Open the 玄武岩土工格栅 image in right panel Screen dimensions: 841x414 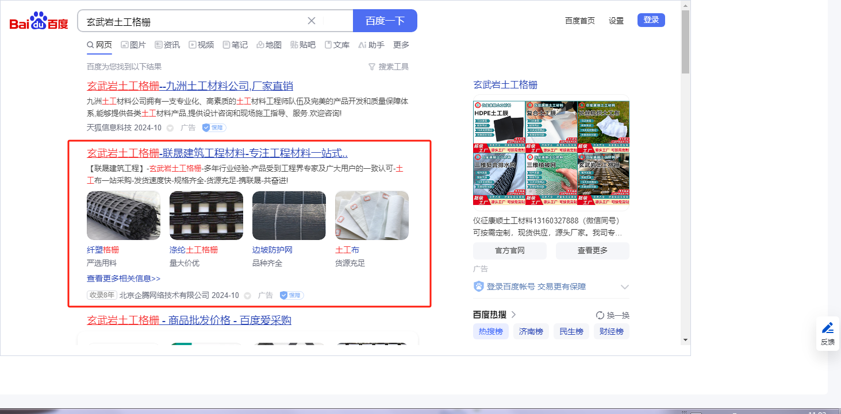click(604, 179)
